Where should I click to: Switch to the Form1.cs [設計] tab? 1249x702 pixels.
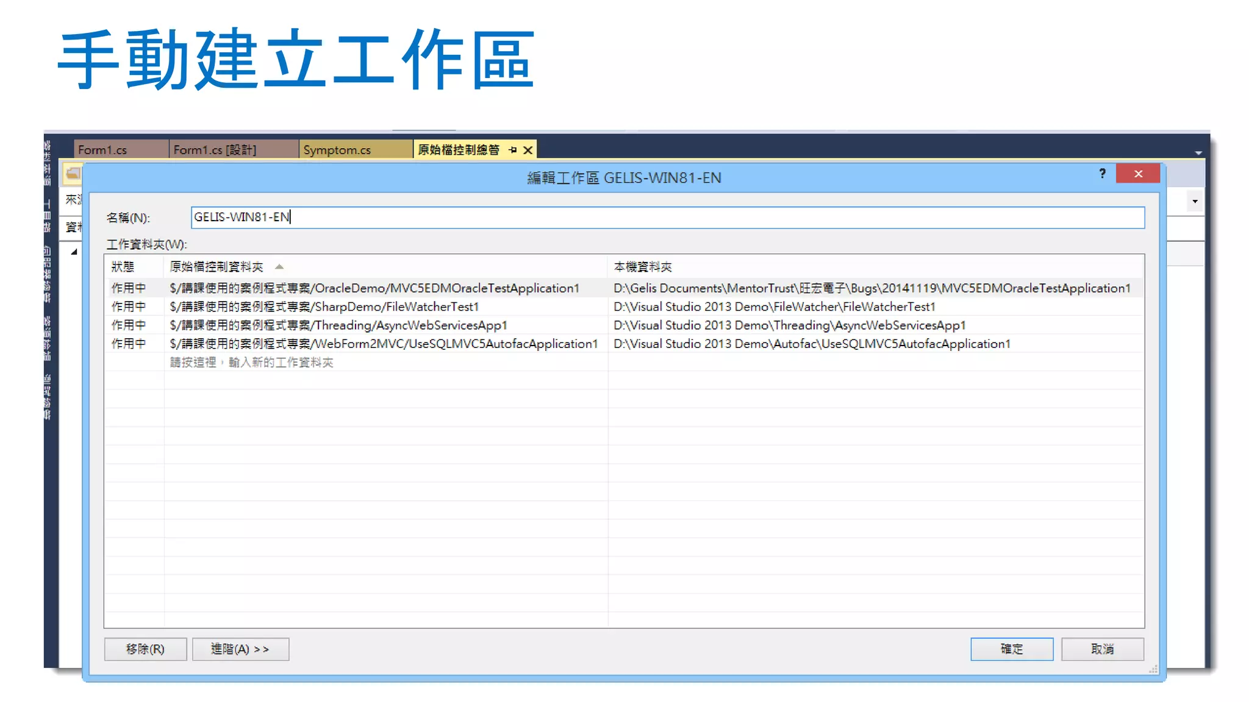click(x=215, y=150)
